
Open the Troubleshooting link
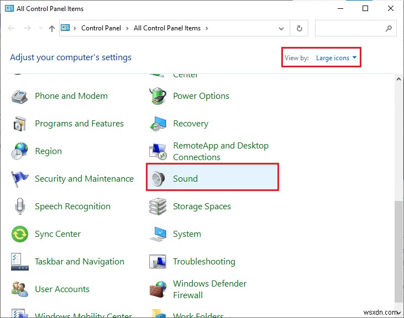coord(204,261)
